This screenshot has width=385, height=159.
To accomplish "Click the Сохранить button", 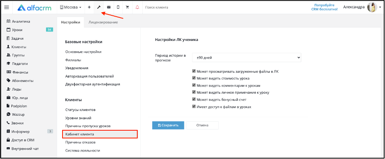I will (x=168, y=125).
